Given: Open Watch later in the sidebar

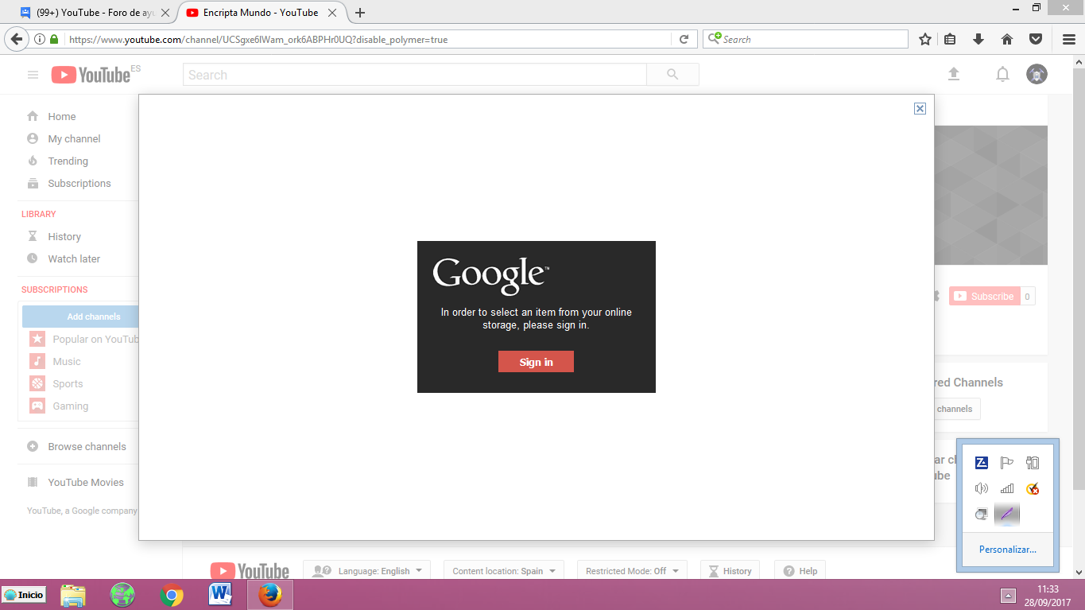Looking at the screenshot, I should [x=74, y=258].
